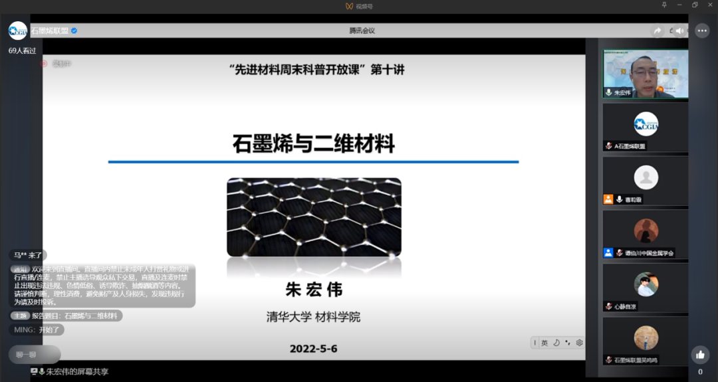
Task: Click blue person icon beside 谭伯川中国金属学会
Action: (x=608, y=252)
